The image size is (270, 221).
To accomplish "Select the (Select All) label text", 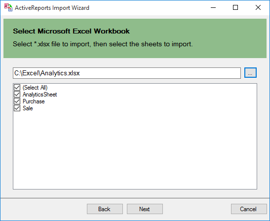I will [35, 88].
